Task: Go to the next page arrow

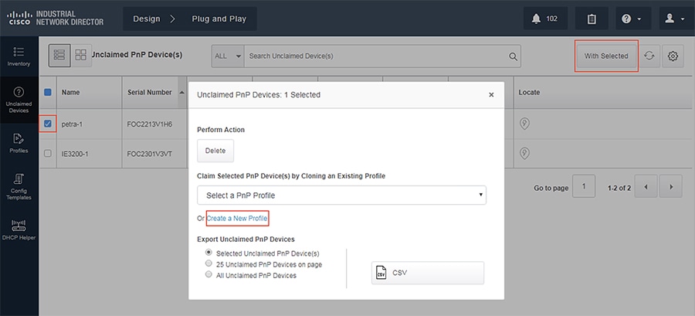Action: click(x=670, y=188)
